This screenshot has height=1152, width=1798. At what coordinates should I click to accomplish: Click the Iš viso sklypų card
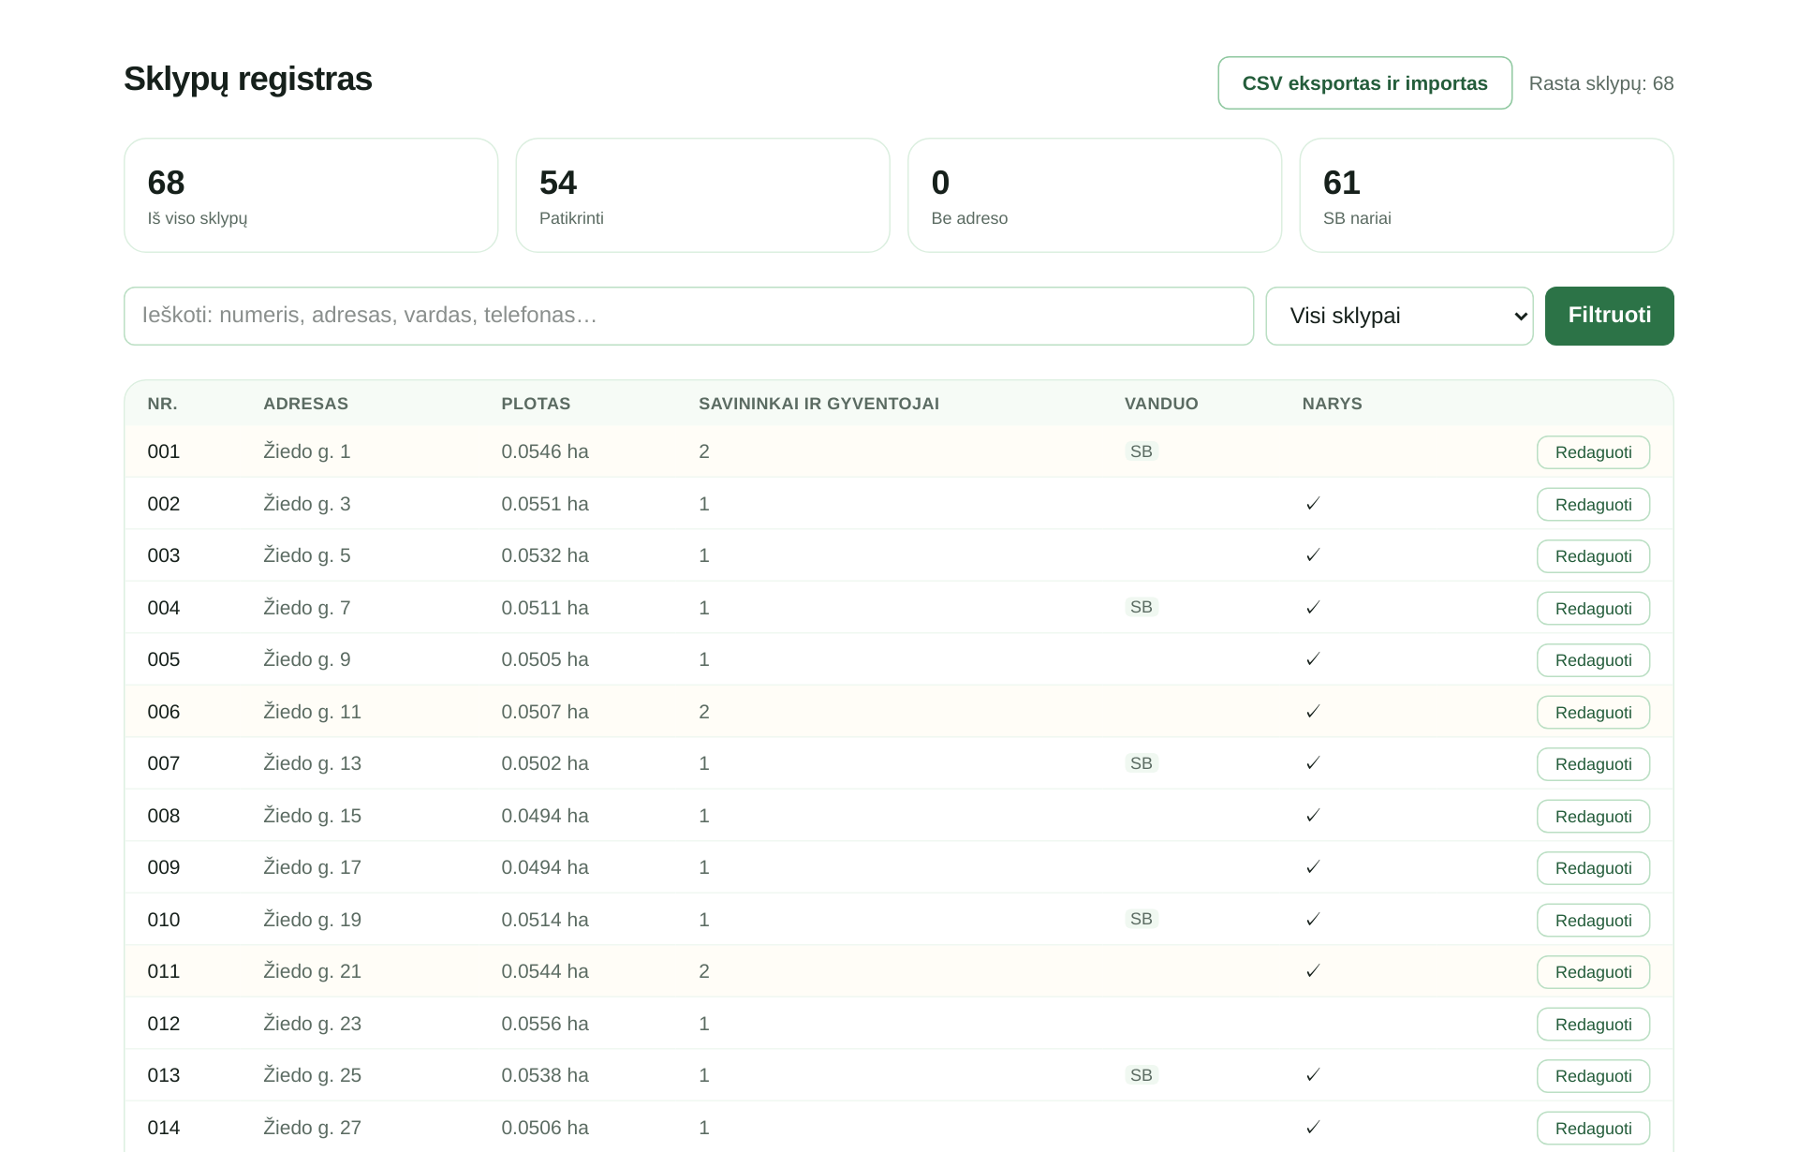[x=311, y=196]
